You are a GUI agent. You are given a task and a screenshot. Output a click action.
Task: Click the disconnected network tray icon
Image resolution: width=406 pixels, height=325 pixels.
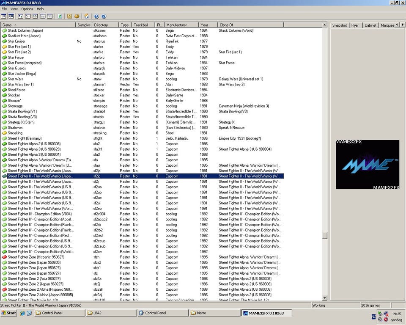[x=386, y=313]
